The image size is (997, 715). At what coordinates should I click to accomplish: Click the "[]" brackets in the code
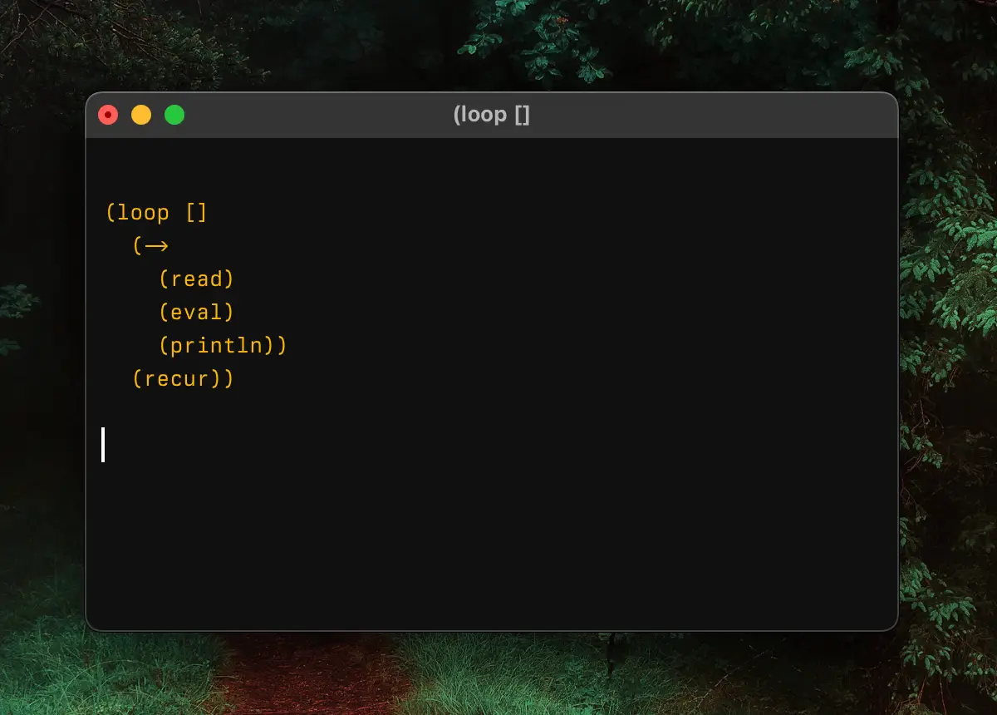pos(196,213)
